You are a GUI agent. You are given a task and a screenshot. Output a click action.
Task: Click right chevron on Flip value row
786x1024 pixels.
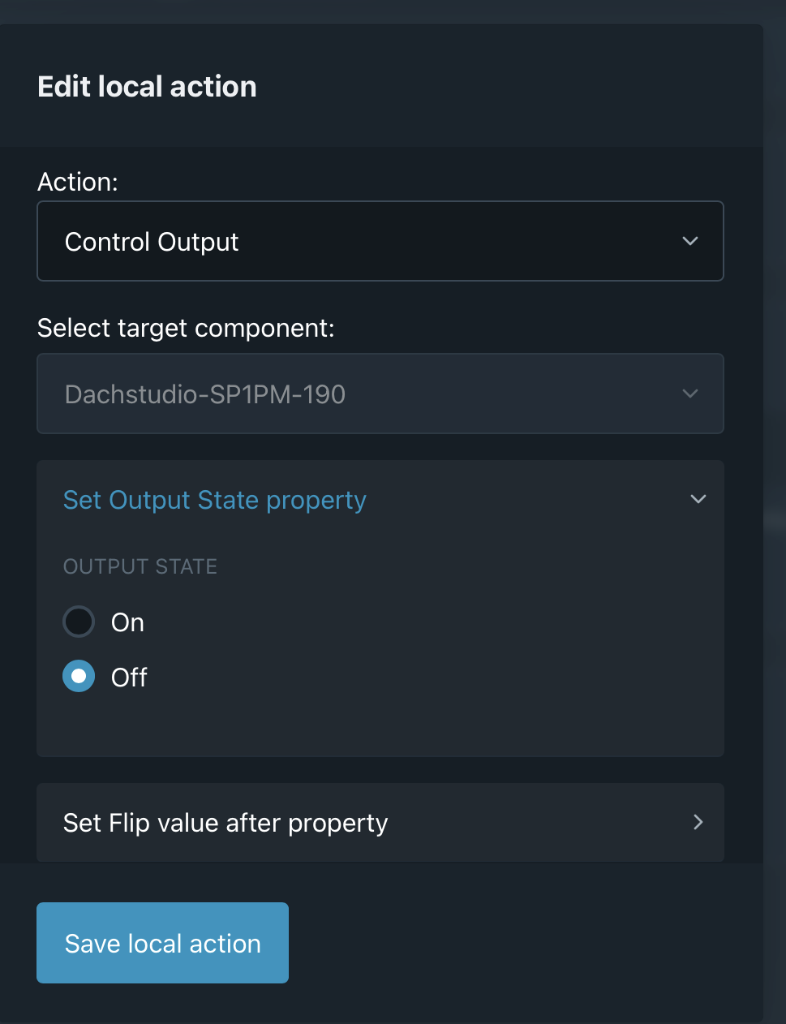[x=698, y=822]
